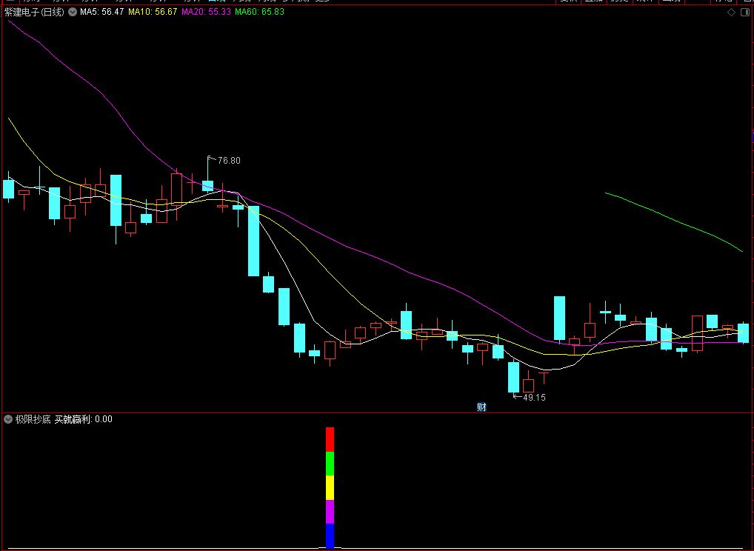754x551 pixels.
Task: Click the red segment of indicator bar
Action: point(330,439)
